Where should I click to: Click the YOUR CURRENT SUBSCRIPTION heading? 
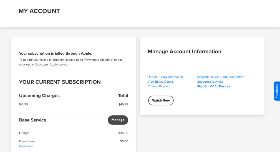click(x=60, y=82)
